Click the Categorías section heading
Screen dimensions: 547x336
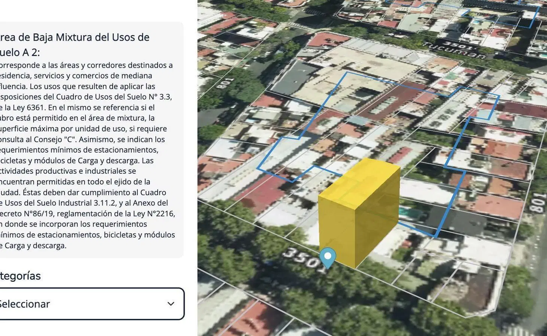20,276
